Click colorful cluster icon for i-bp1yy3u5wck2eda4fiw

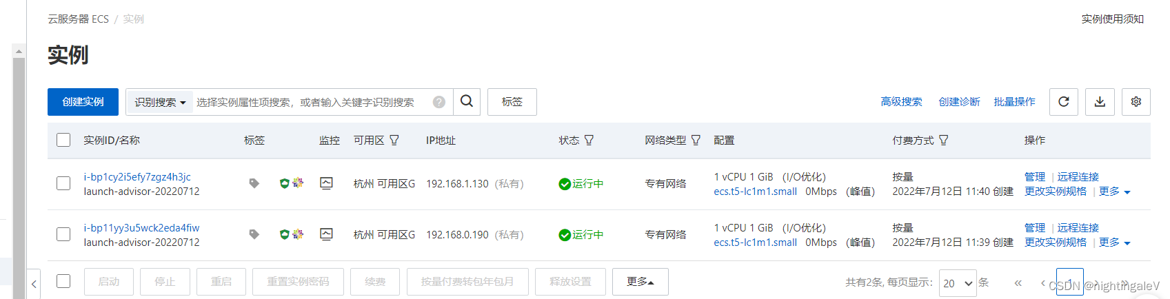click(x=298, y=234)
